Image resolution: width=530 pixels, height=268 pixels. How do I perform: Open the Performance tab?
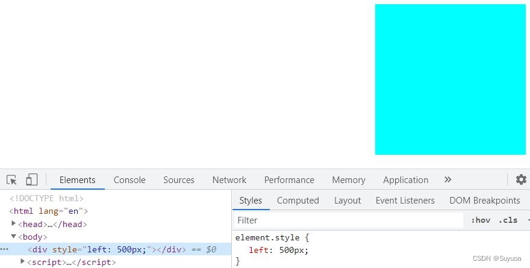coord(289,180)
